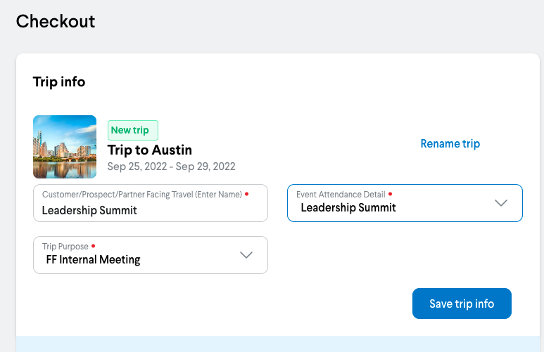Viewport: 544px width, 352px height.
Task: Expand the Trip Purpose dropdown
Action: pyautogui.click(x=151, y=255)
